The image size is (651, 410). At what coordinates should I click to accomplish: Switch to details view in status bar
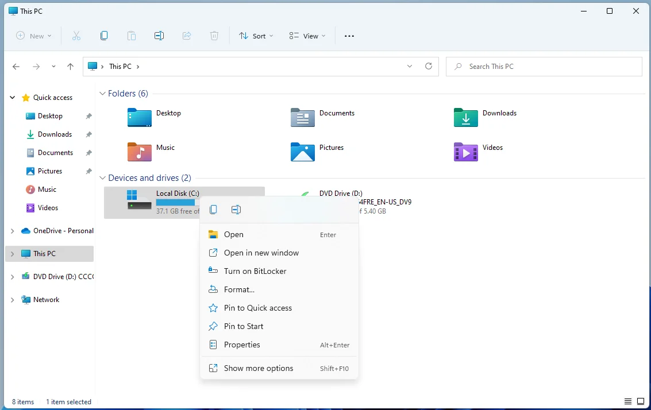(x=628, y=401)
